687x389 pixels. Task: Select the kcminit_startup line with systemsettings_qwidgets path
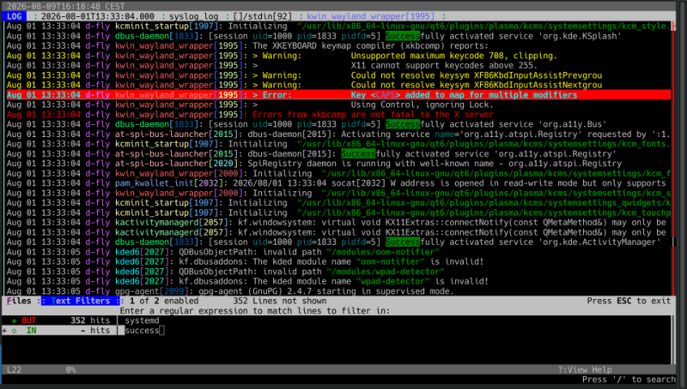[x=338, y=203]
